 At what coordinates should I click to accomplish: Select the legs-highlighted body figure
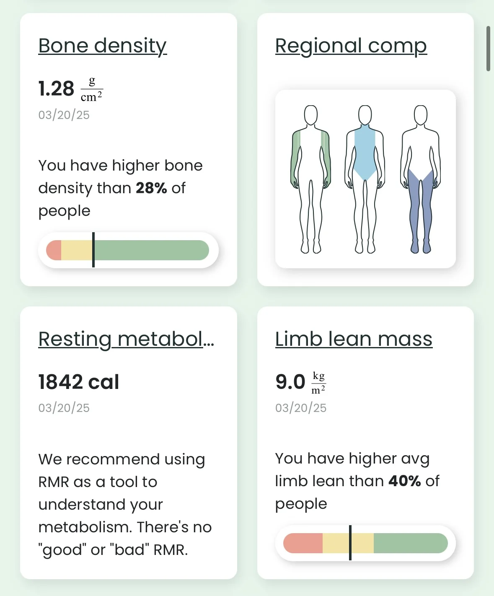coord(420,179)
